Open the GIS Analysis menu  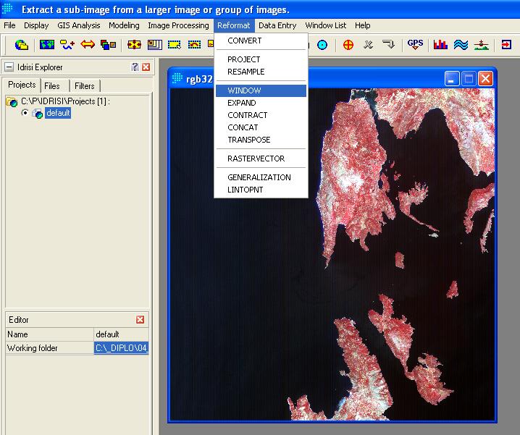[79, 25]
